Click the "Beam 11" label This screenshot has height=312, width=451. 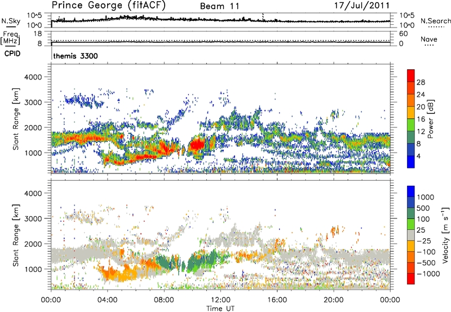click(x=219, y=6)
